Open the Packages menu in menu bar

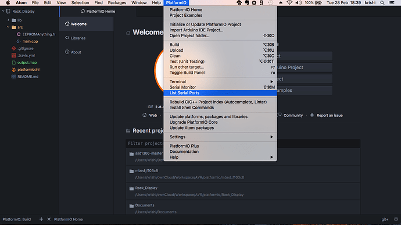click(x=117, y=3)
